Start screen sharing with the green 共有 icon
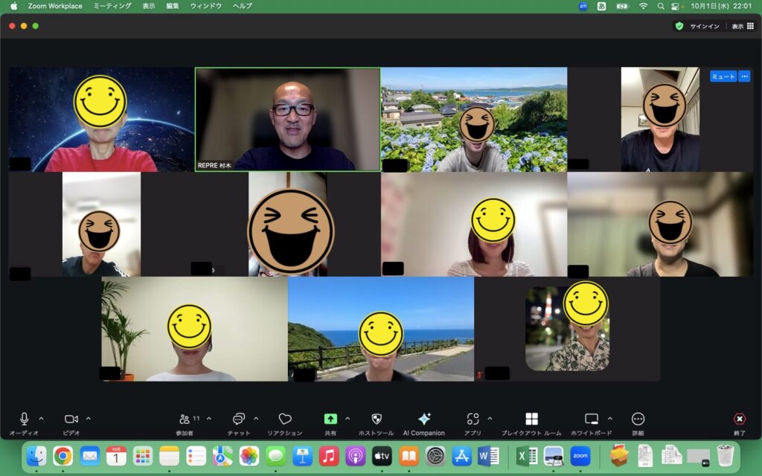Screen dimensions: 762x476 [x=330, y=419]
